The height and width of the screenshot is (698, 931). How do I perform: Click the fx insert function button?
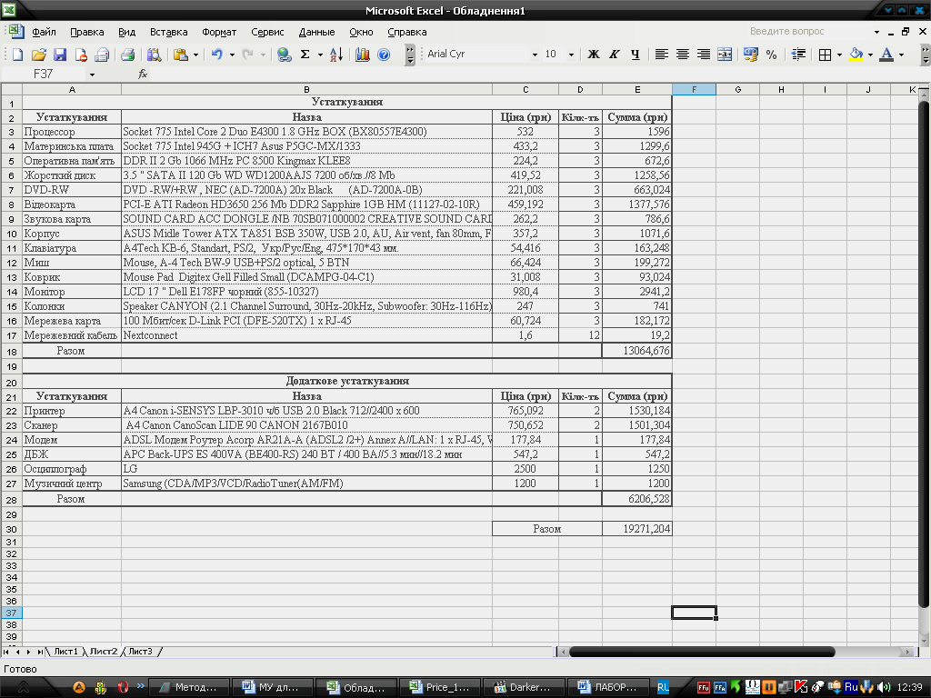click(x=143, y=74)
